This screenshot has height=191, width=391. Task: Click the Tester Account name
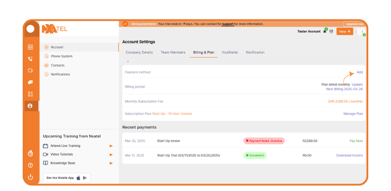pos(309,32)
